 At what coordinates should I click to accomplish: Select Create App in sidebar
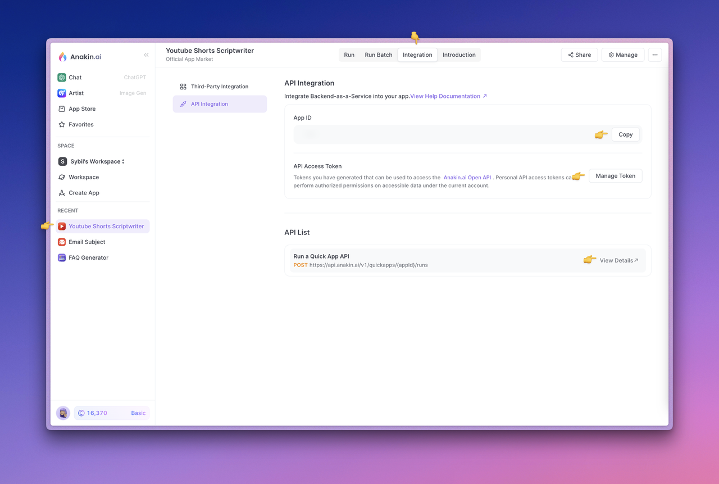(x=84, y=193)
